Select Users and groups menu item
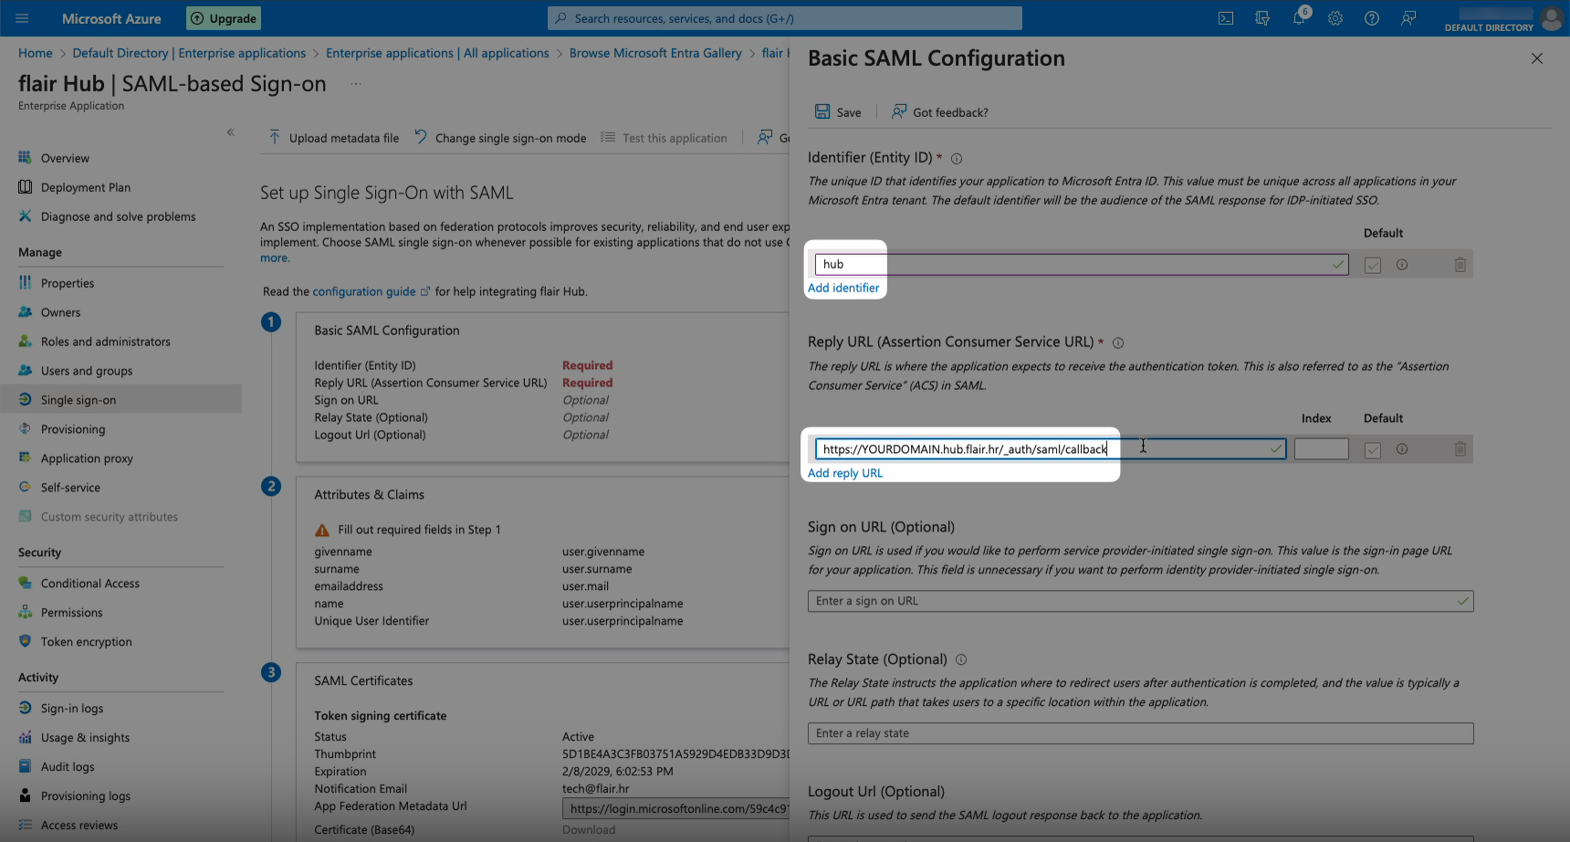This screenshot has width=1570, height=842. pyautogui.click(x=86, y=371)
